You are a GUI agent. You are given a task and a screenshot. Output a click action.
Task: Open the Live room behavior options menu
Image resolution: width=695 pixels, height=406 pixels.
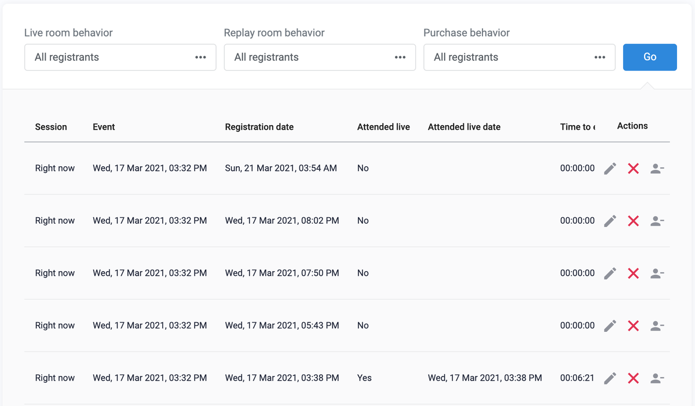click(200, 57)
